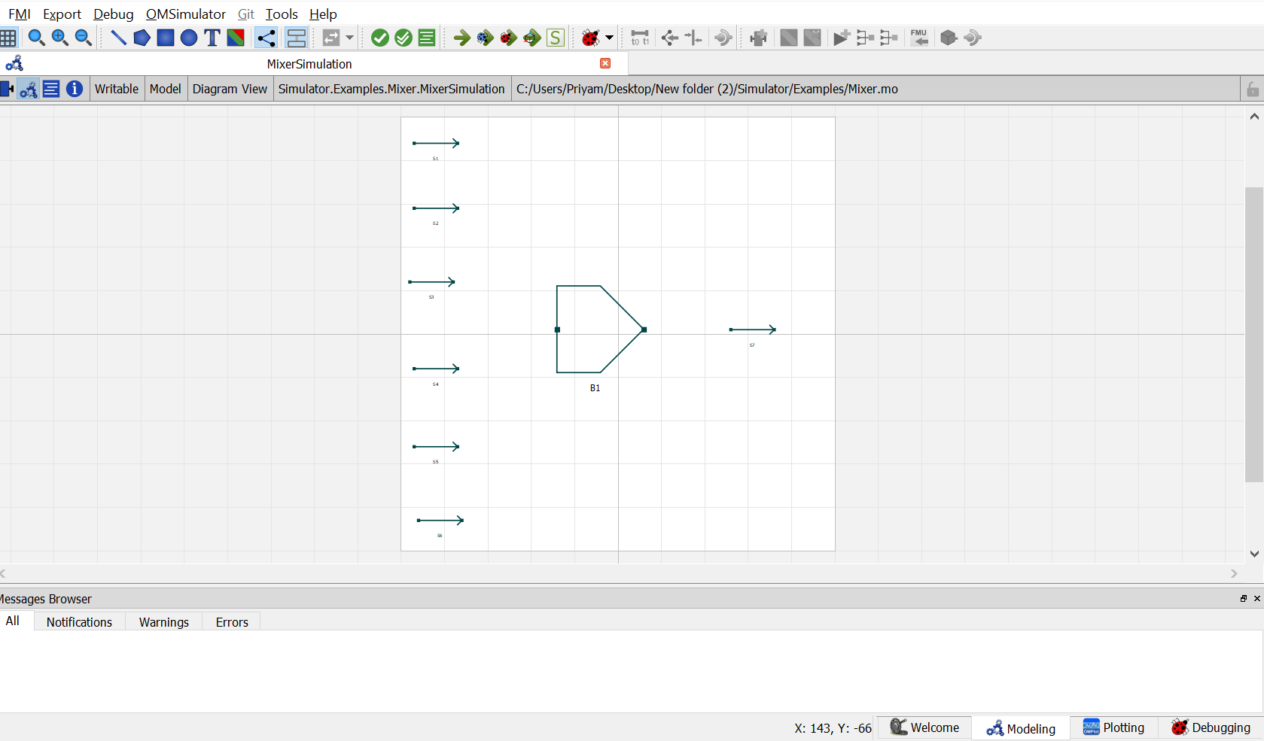1264x741 pixels.
Task: Select the Text shape tool
Action: coord(212,38)
